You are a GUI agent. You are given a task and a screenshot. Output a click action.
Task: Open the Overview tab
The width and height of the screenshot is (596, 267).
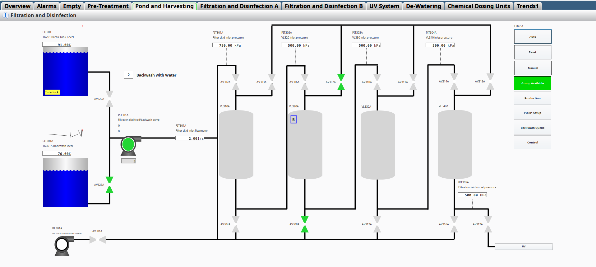[17, 6]
